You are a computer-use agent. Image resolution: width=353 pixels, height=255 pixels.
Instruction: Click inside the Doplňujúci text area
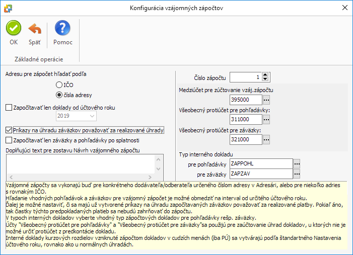[x=81, y=164]
